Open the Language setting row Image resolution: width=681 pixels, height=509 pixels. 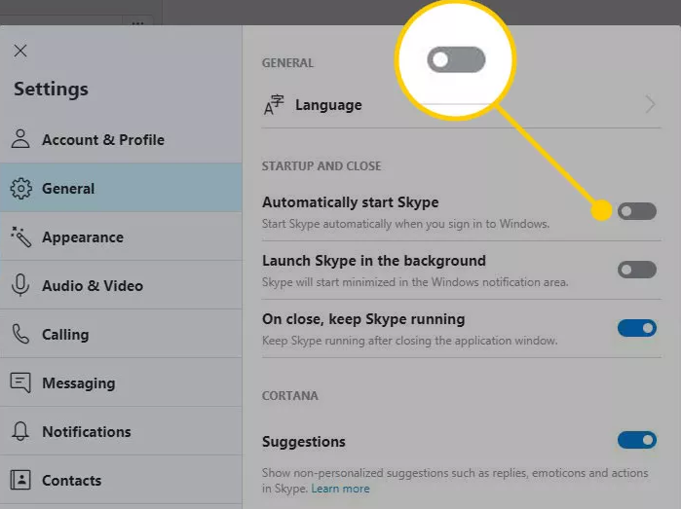click(461, 104)
